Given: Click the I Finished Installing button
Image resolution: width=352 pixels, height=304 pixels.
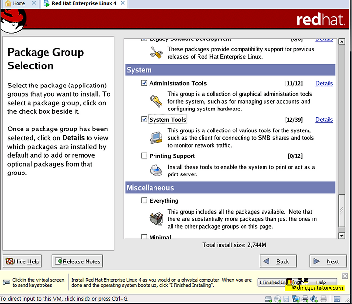Looking at the screenshot, I should coord(281,282).
